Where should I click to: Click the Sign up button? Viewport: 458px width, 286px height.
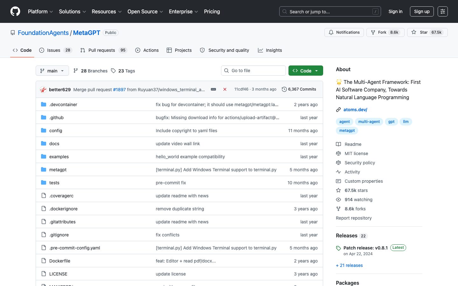tap(422, 11)
